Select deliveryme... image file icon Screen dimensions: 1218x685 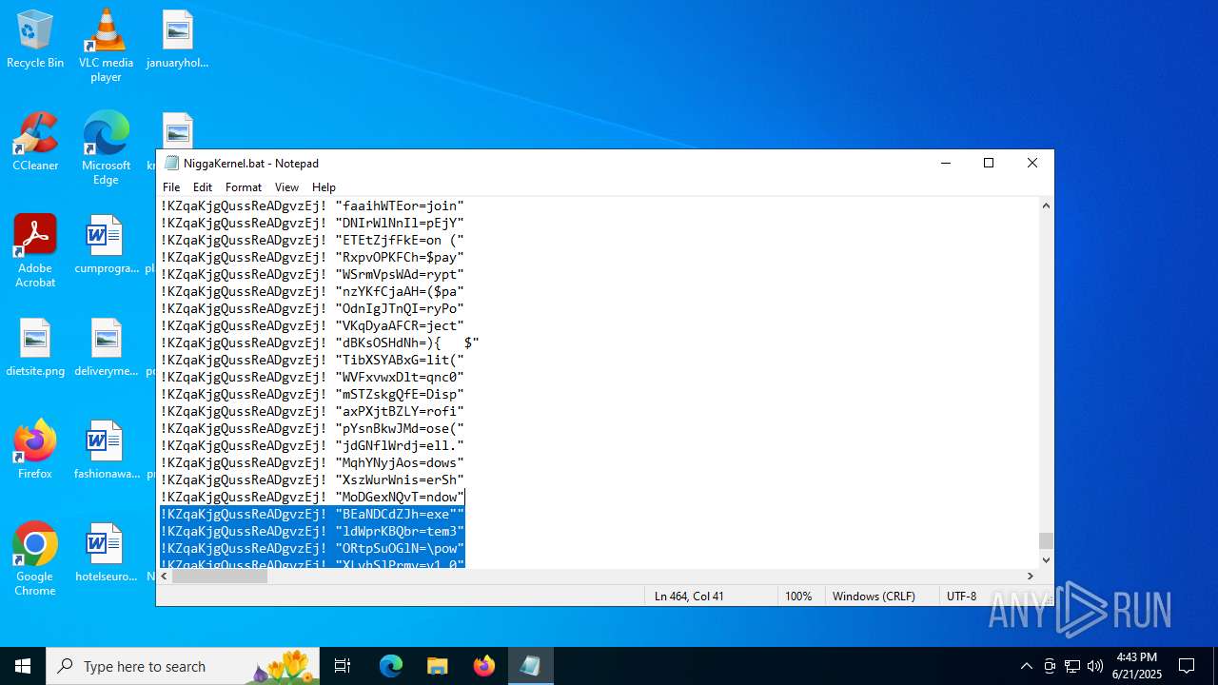tap(106, 348)
